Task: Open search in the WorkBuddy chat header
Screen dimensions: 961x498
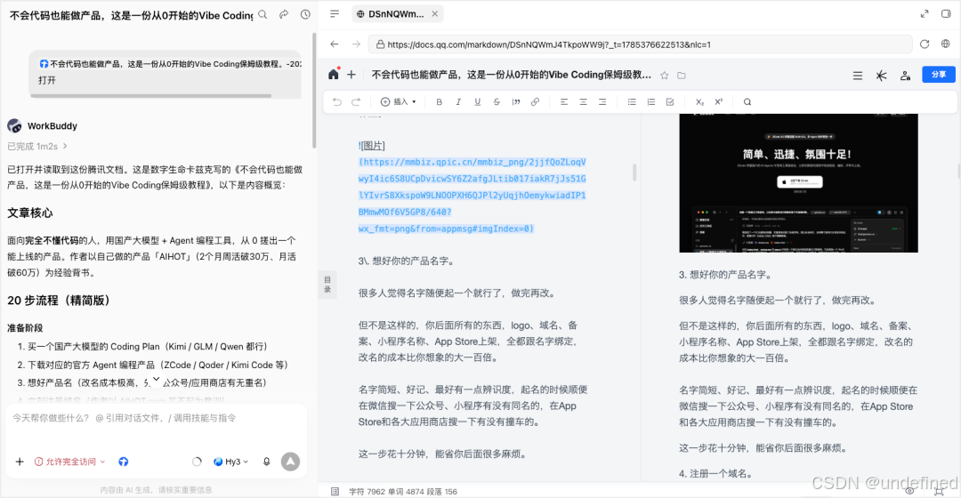Action: tap(262, 14)
